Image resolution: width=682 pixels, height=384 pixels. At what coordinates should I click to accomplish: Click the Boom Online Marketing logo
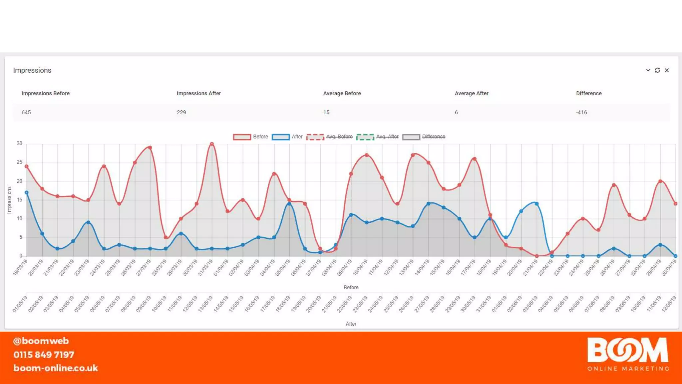click(628, 354)
